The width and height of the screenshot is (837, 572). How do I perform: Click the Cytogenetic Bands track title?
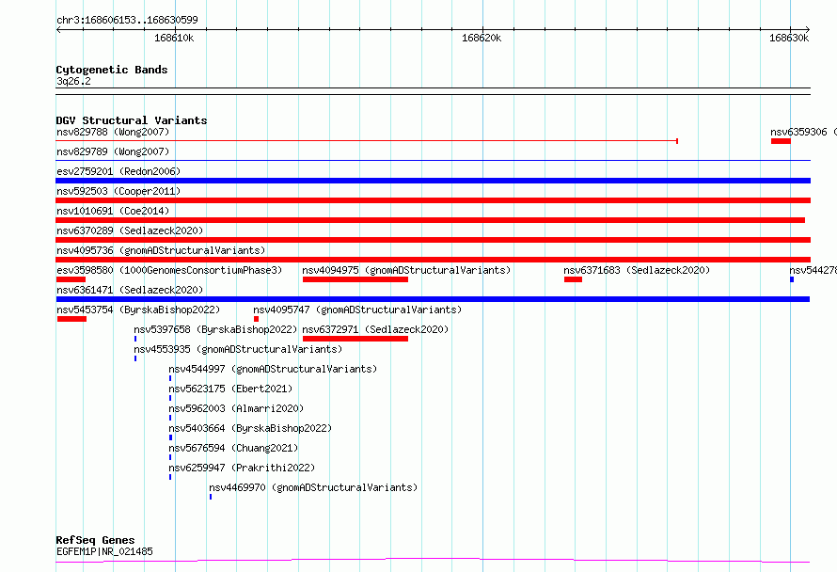(112, 70)
